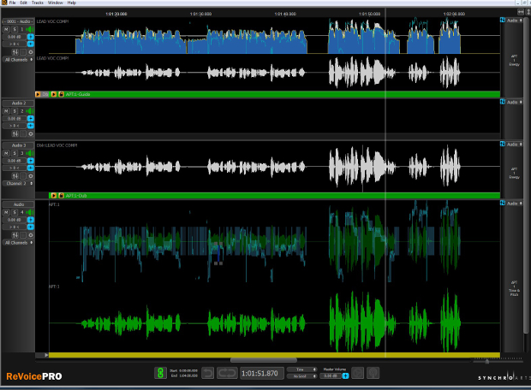Open the Audio view dropdown on track 2 right panel
Image resolution: width=531 pixels, height=390 pixels.
514,102
